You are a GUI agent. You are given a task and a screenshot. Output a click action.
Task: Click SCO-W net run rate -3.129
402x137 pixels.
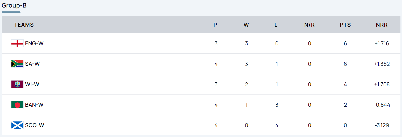tap(382, 125)
